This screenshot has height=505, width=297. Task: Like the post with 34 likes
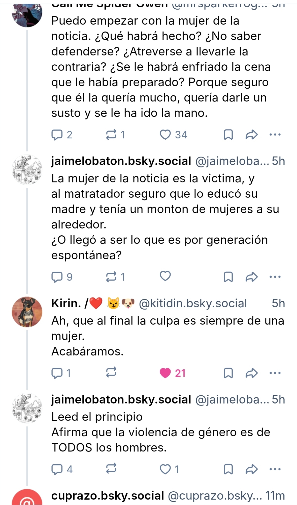click(166, 135)
